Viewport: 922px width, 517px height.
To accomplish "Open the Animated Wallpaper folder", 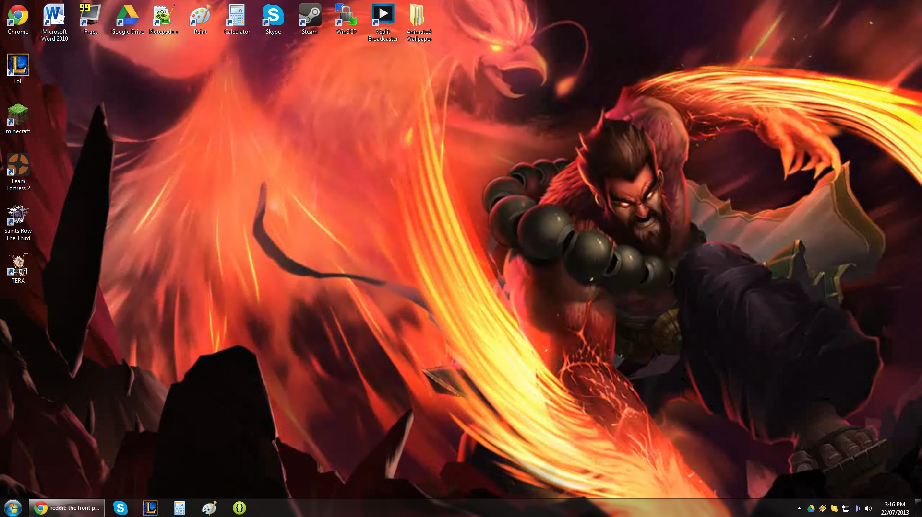I will pyautogui.click(x=418, y=14).
